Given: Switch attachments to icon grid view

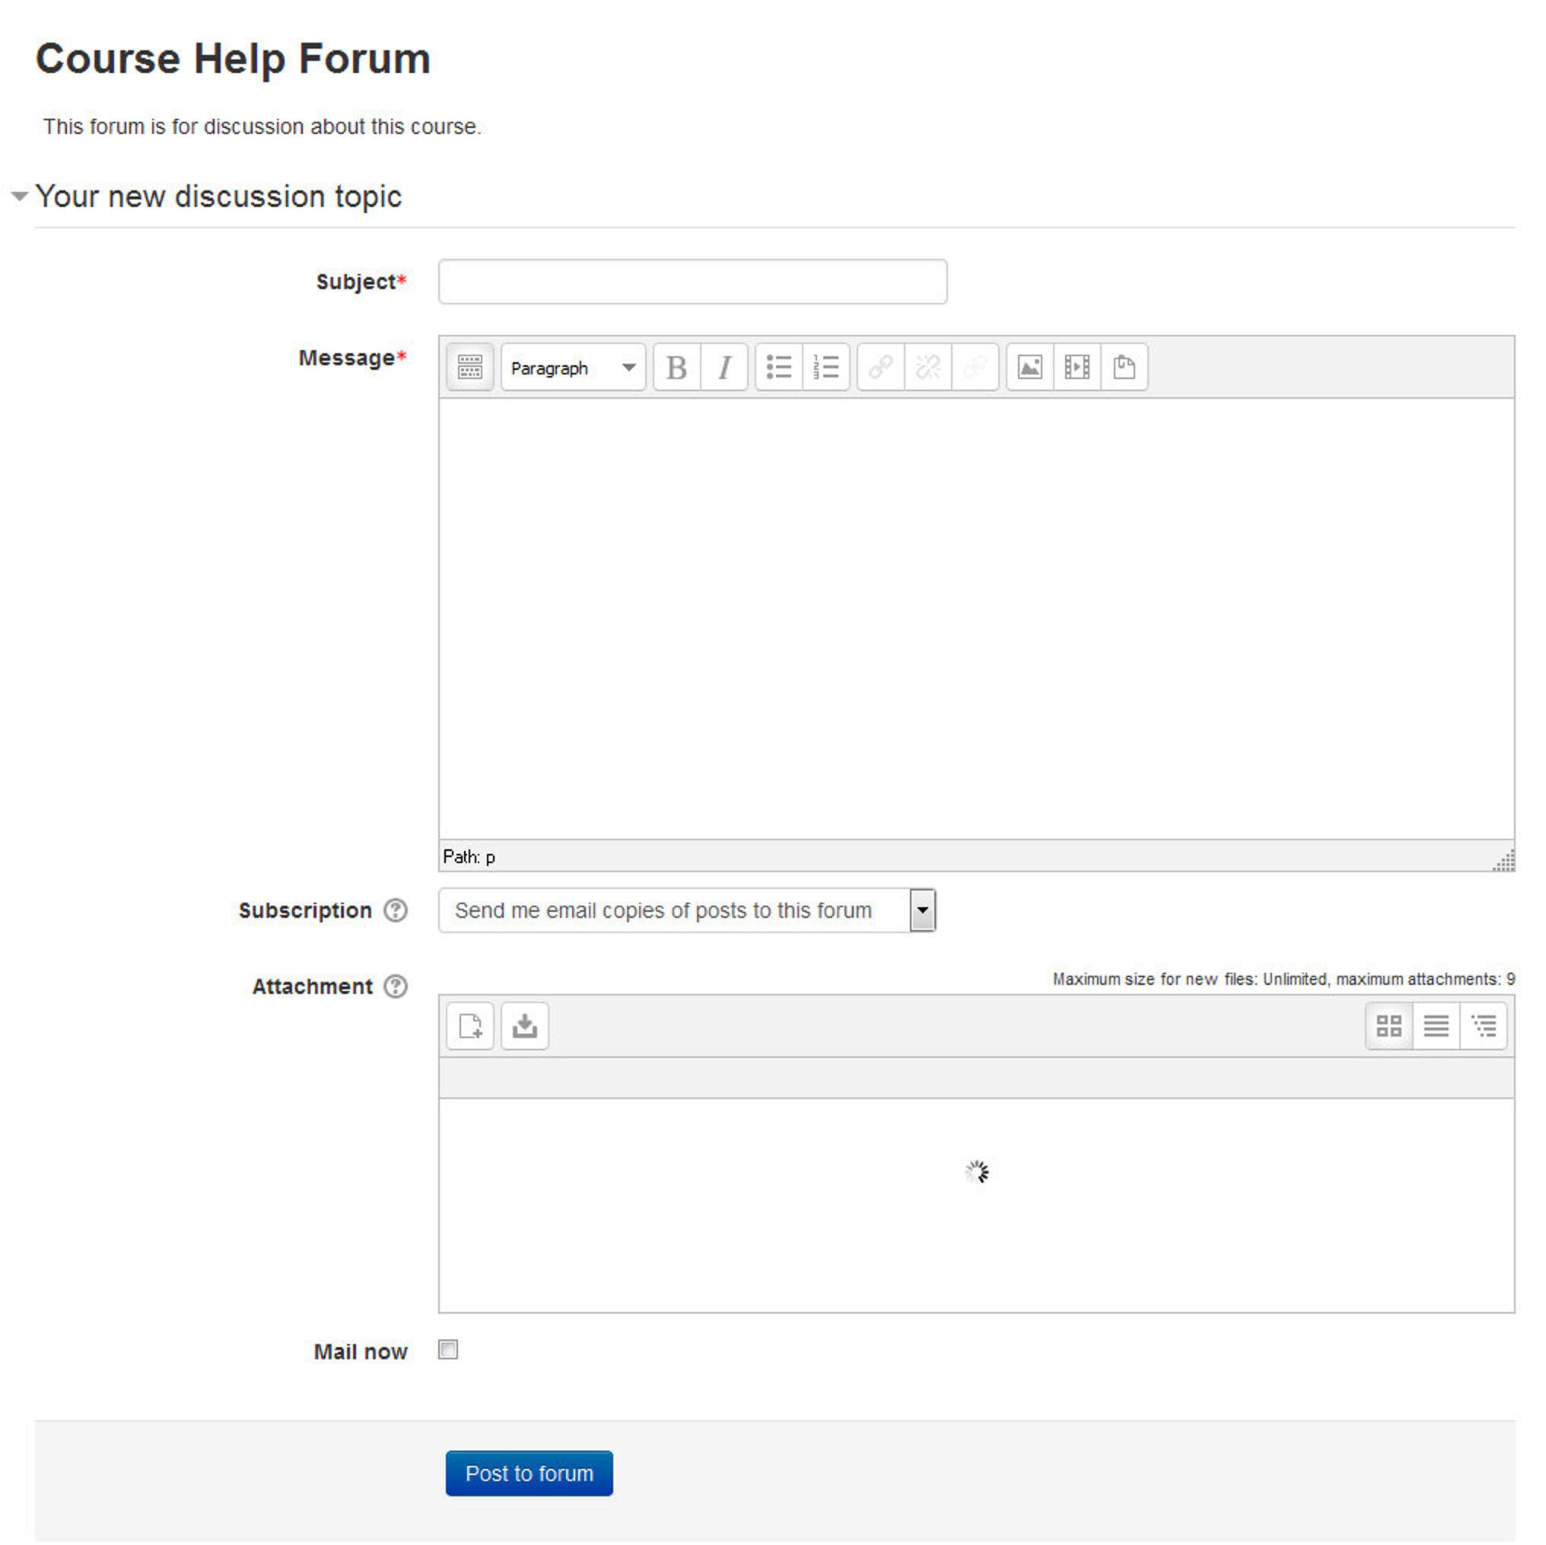Looking at the screenshot, I should click(x=1389, y=1025).
